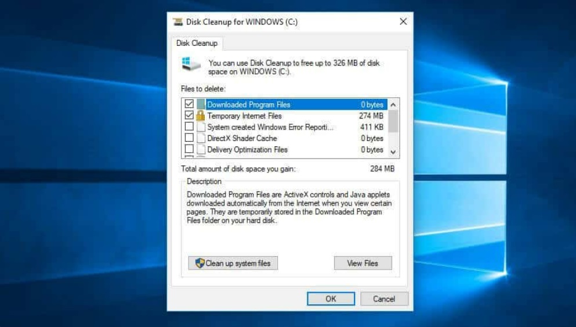This screenshot has height=327, width=576.
Task: Click the lock icon beside Temporary Internet Files
Action: pyautogui.click(x=200, y=116)
